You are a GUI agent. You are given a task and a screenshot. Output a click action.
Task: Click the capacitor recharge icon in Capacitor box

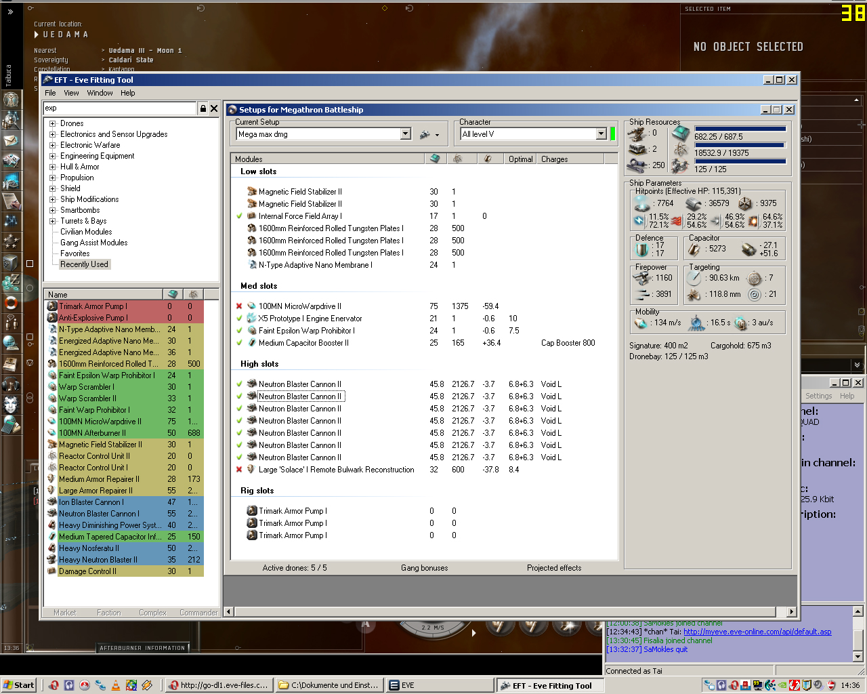click(748, 249)
